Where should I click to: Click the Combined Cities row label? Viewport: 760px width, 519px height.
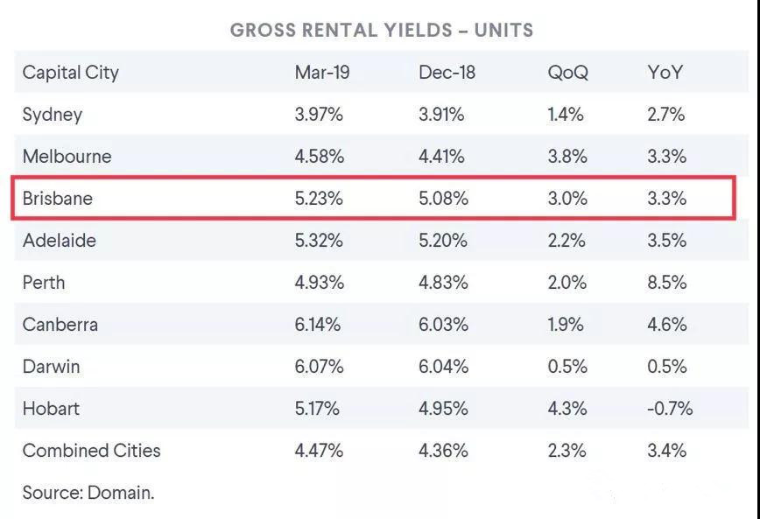pos(92,451)
